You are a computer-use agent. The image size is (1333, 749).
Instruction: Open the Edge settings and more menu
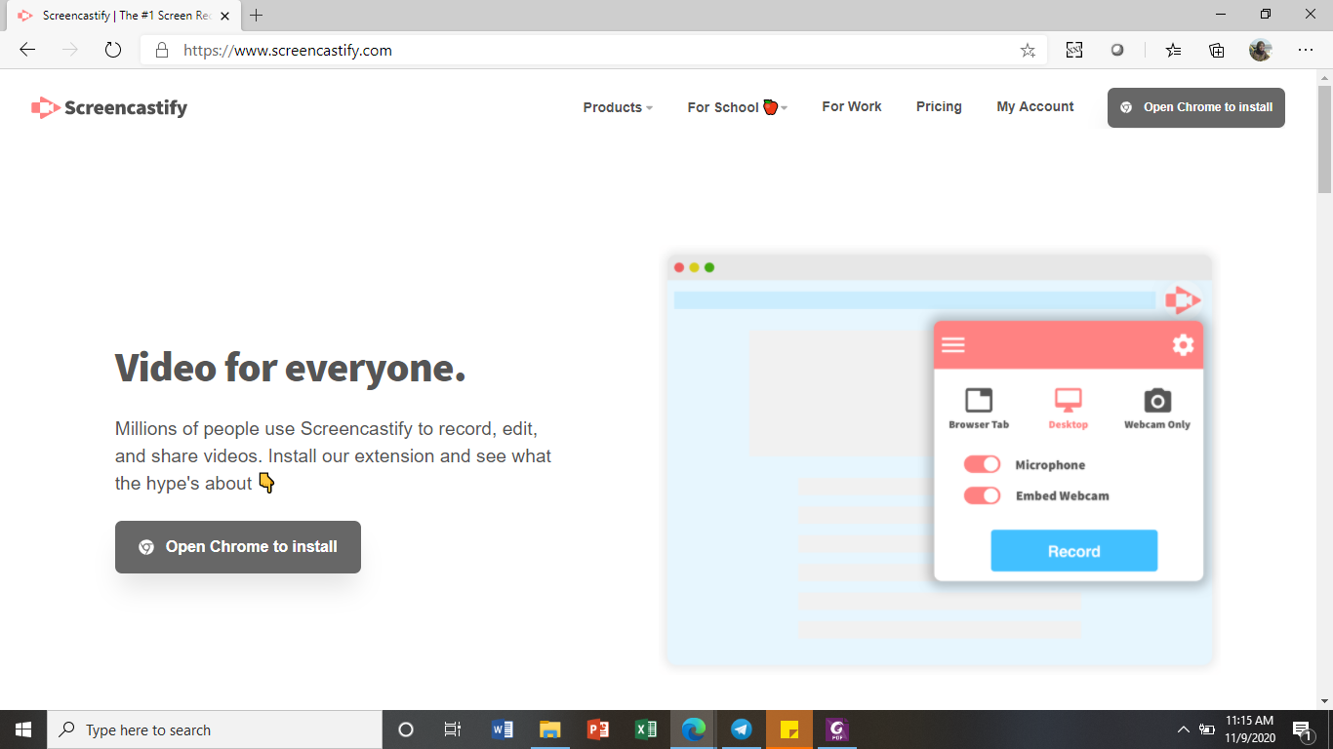[x=1306, y=51]
